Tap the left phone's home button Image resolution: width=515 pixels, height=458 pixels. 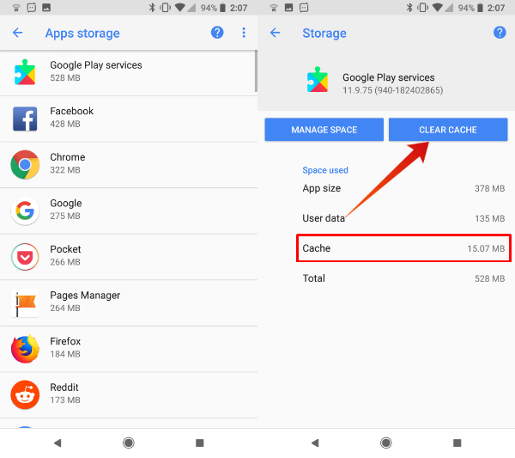click(x=129, y=443)
